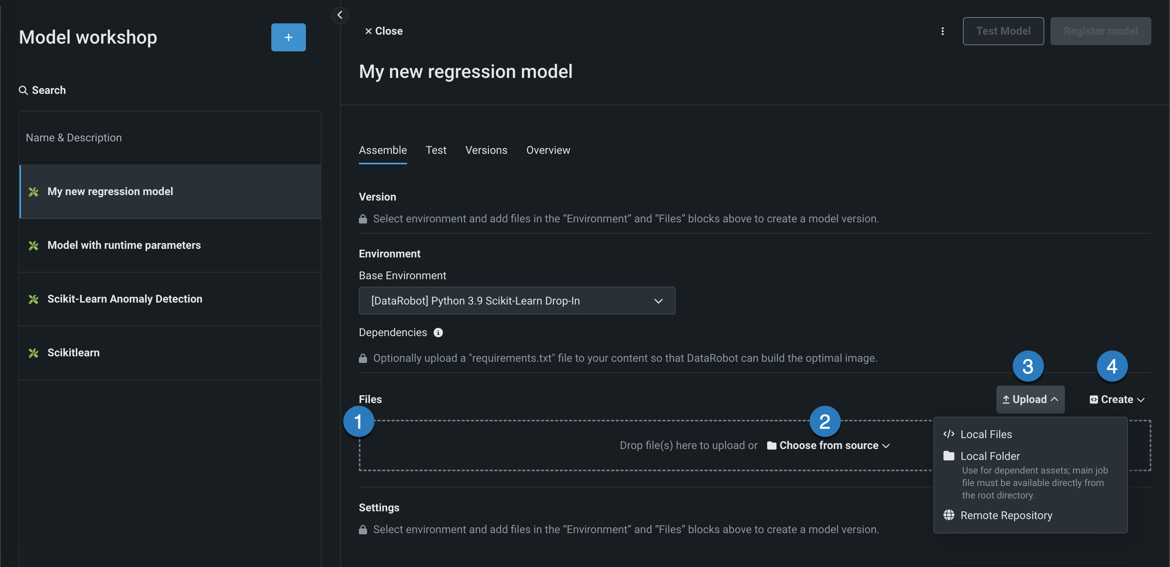
Task: Click the Local Folder folder icon
Action: (x=949, y=456)
